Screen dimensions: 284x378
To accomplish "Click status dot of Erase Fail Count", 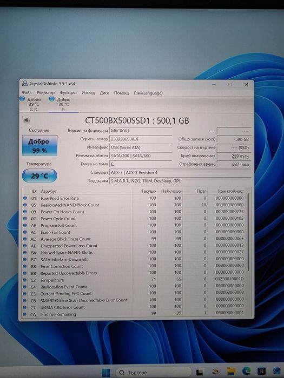I will pos(25,232).
